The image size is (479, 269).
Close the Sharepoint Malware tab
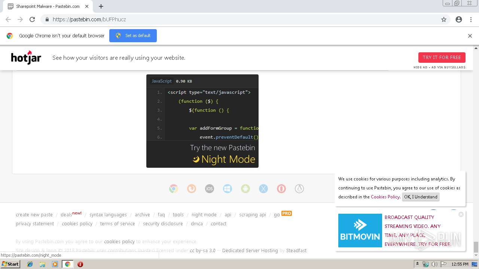coord(86,6)
